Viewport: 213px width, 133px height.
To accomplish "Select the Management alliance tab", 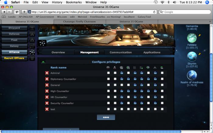I will pyautogui.click(x=89, y=52).
